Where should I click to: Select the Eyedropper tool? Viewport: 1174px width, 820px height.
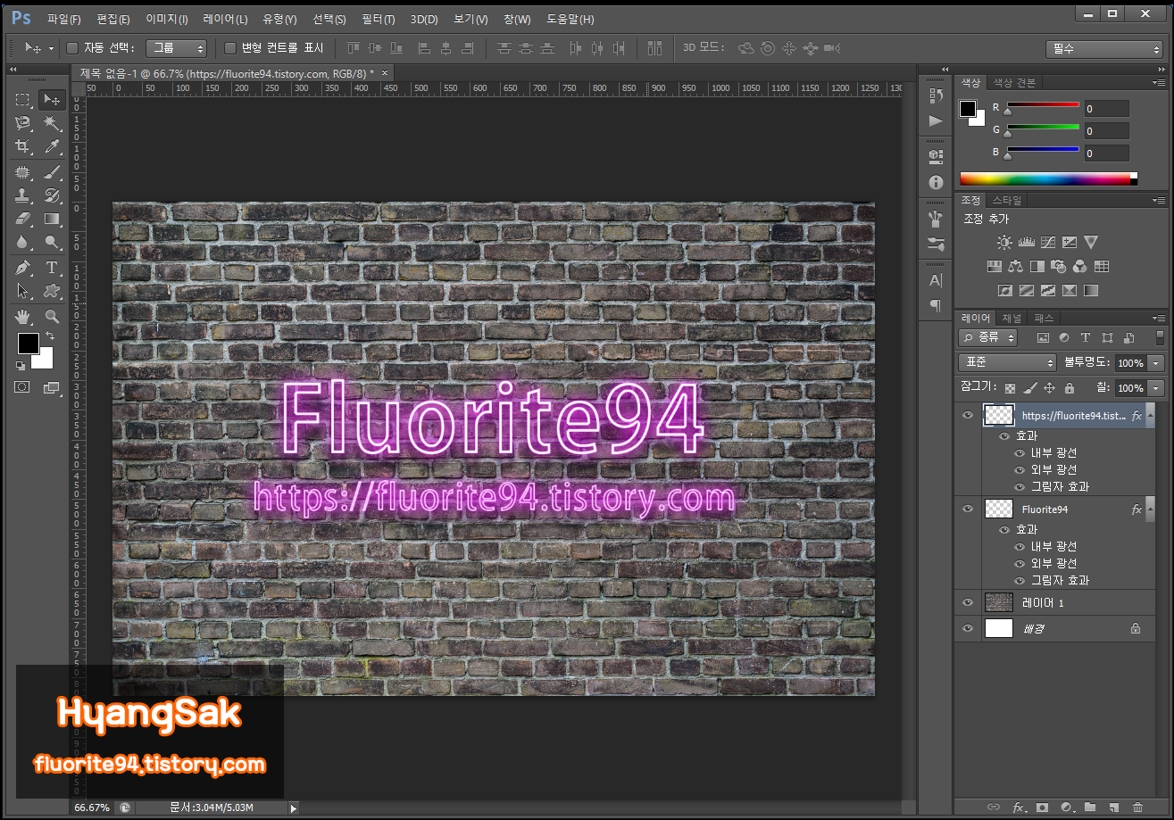(x=53, y=146)
